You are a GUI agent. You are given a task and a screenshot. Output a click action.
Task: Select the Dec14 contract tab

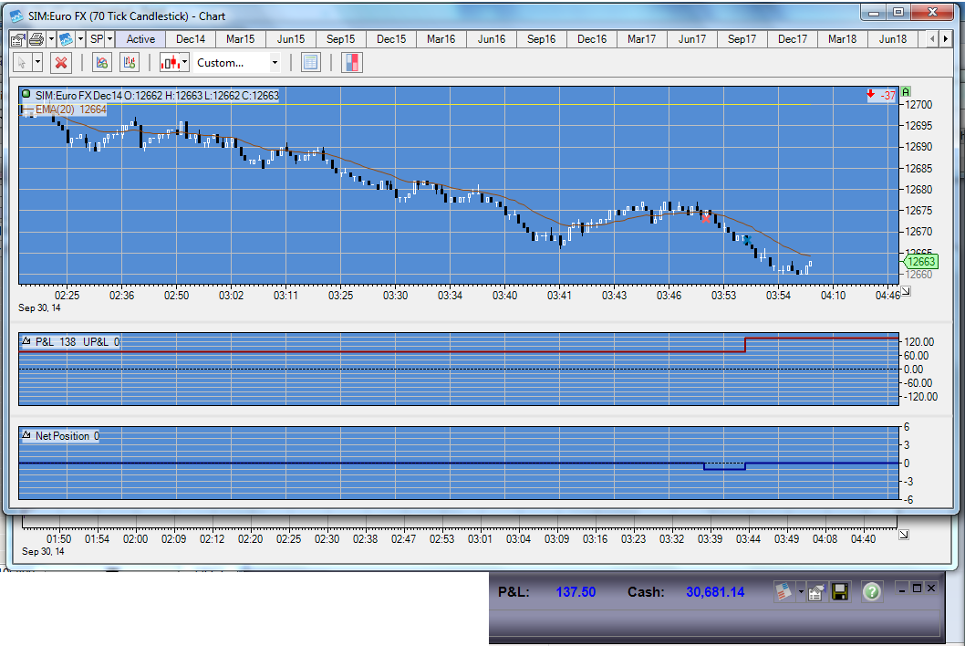click(x=191, y=39)
